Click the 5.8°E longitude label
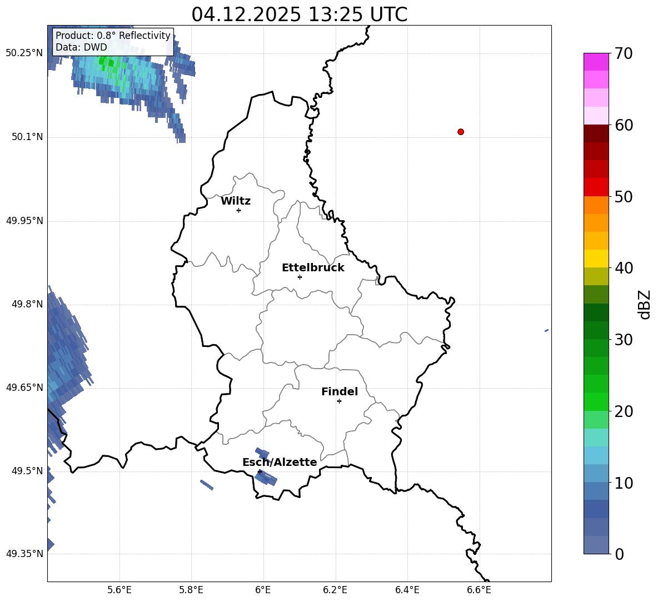Viewport: 658px width, 601px height. 191,590
